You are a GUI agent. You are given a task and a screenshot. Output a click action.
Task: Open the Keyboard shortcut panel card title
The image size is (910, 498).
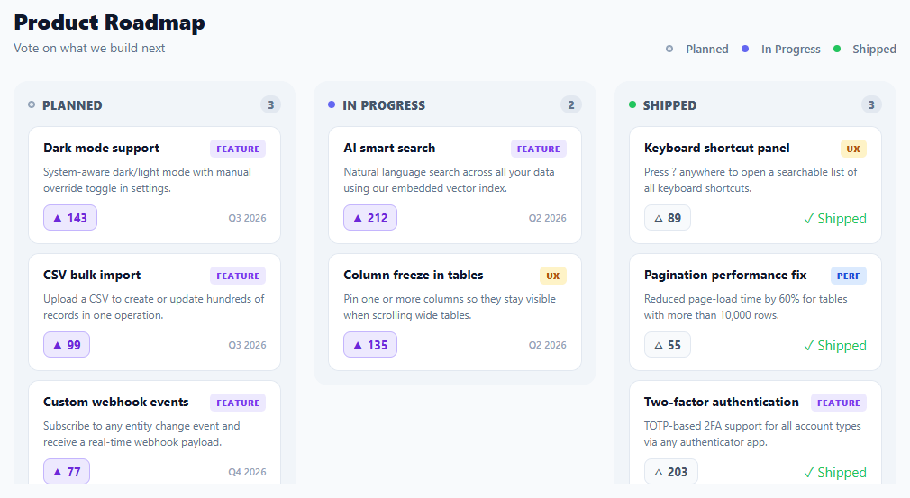point(717,149)
